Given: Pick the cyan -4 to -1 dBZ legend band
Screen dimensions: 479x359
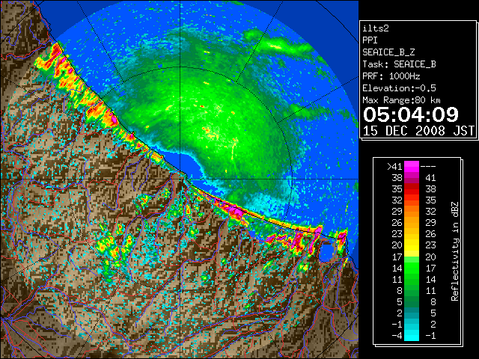Looking at the screenshot, I should (412, 335).
